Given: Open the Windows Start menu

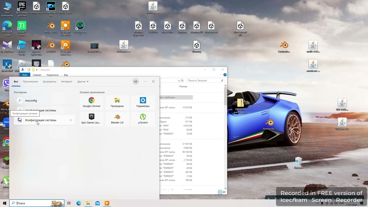Looking at the screenshot, I should pyautogui.click(x=5, y=203).
